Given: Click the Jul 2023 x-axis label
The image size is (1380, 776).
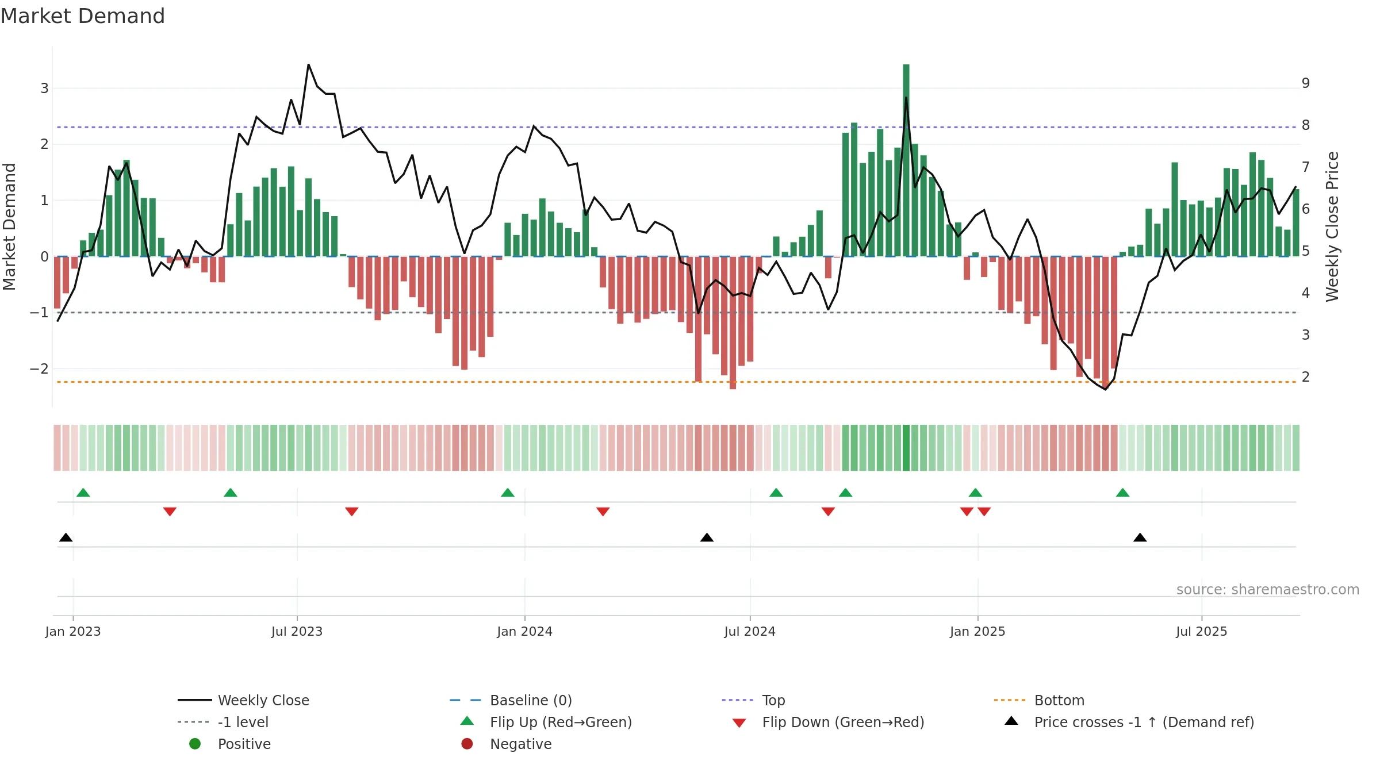Looking at the screenshot, I should 297,632.
